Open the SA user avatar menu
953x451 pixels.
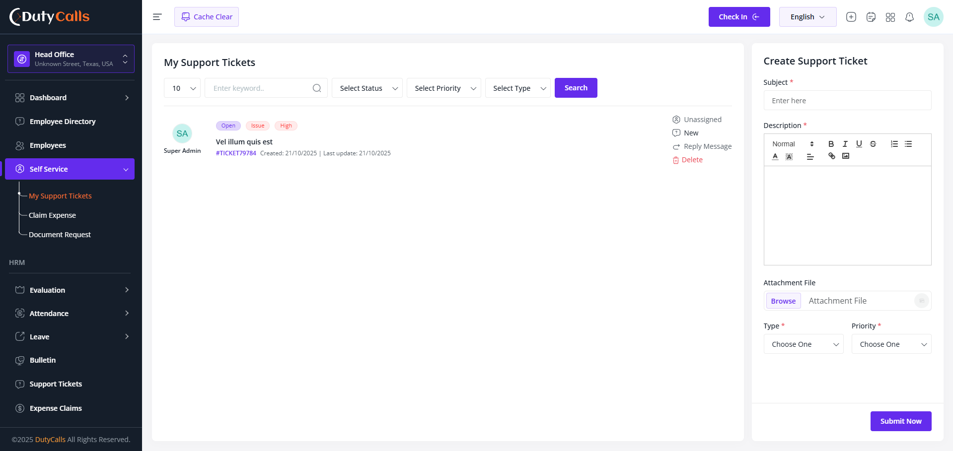pyautogui.click(x=933, y=17)
